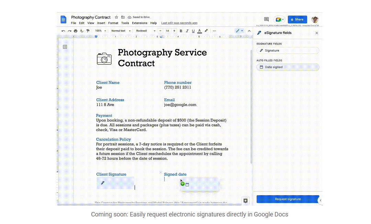371x224 pixels.
Task: Click the blue Share button
Action: pyautogui.click(x=297, y=20)
